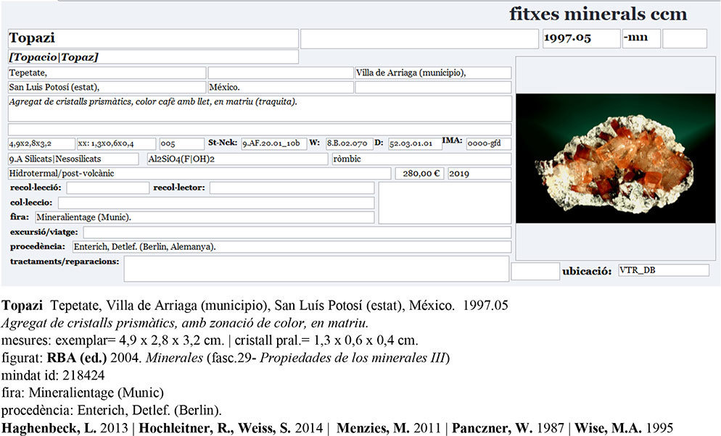Screen dimensions: 721x436
Task: Click the Topazi mineral name field
Action: (152, 38)
